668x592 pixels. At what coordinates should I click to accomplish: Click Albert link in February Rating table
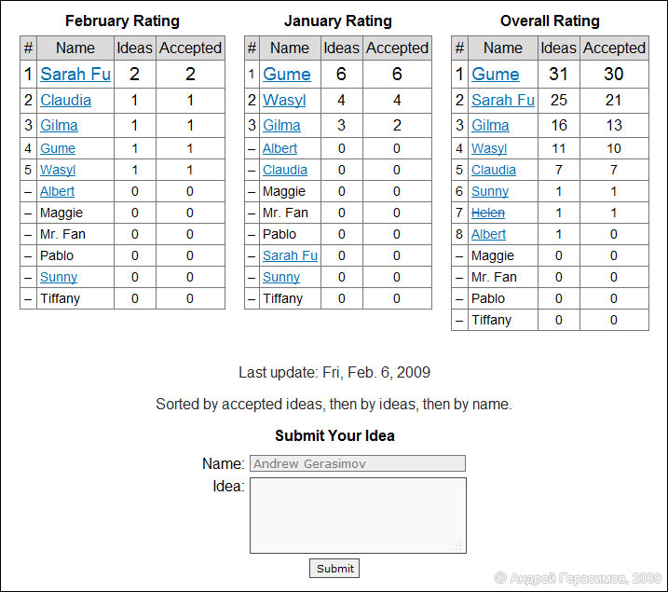(x=57, y=191)
